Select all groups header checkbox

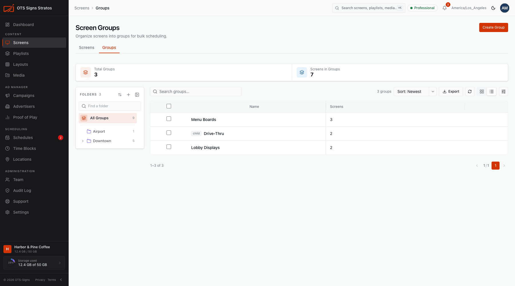169,106
